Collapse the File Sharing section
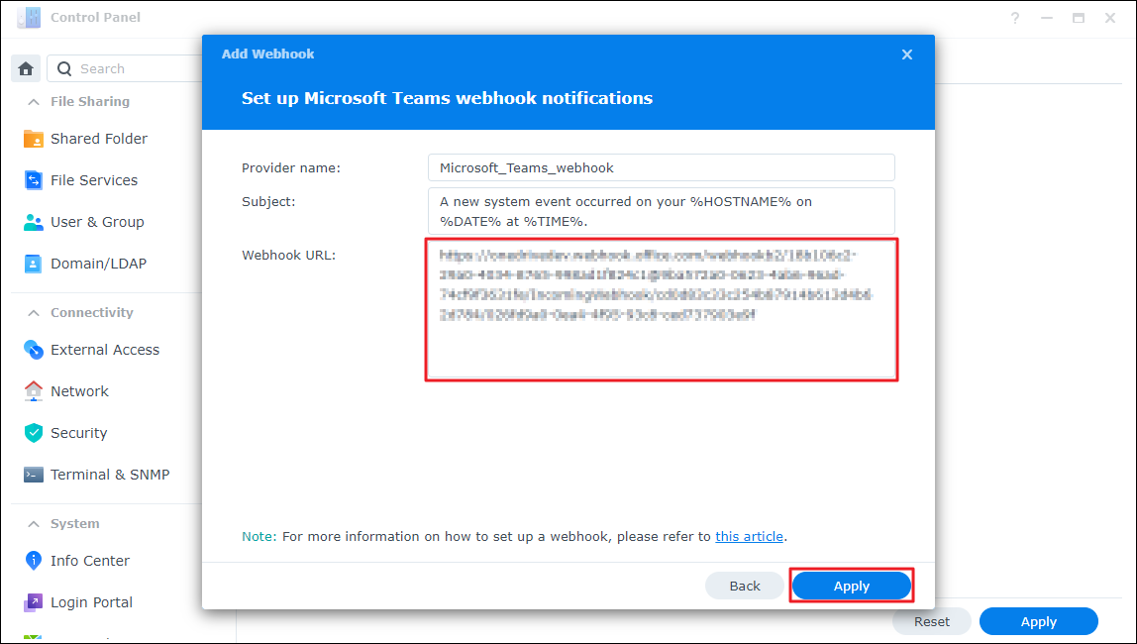 (x=32, y=102)
